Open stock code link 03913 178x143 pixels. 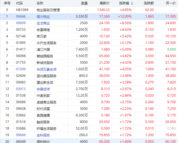[x=21, y=89]
